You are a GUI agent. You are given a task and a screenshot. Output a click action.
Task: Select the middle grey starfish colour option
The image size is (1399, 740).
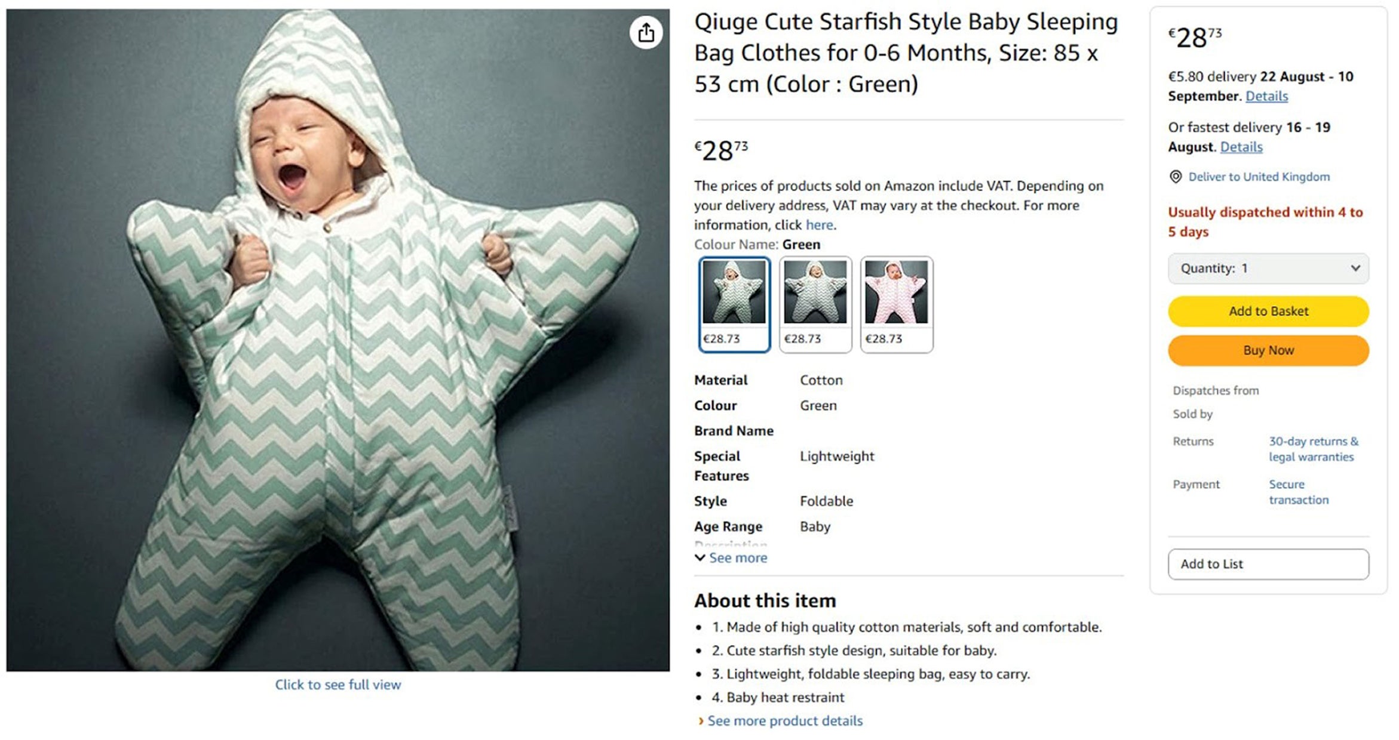click(815, 304)
